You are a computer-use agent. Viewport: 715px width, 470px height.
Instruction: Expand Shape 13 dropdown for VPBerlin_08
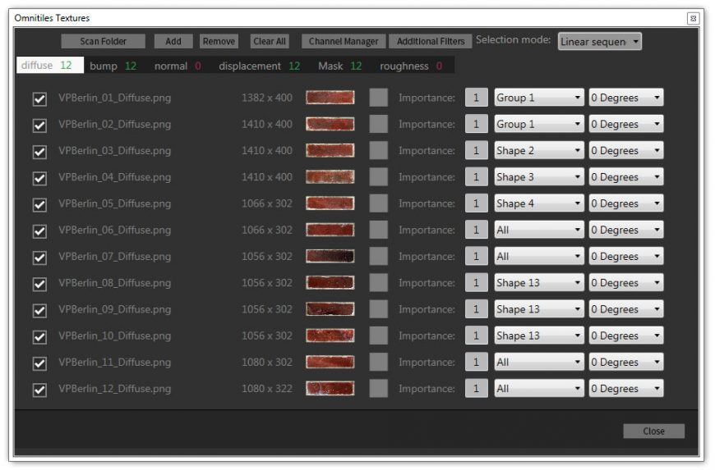coord(538,283)
